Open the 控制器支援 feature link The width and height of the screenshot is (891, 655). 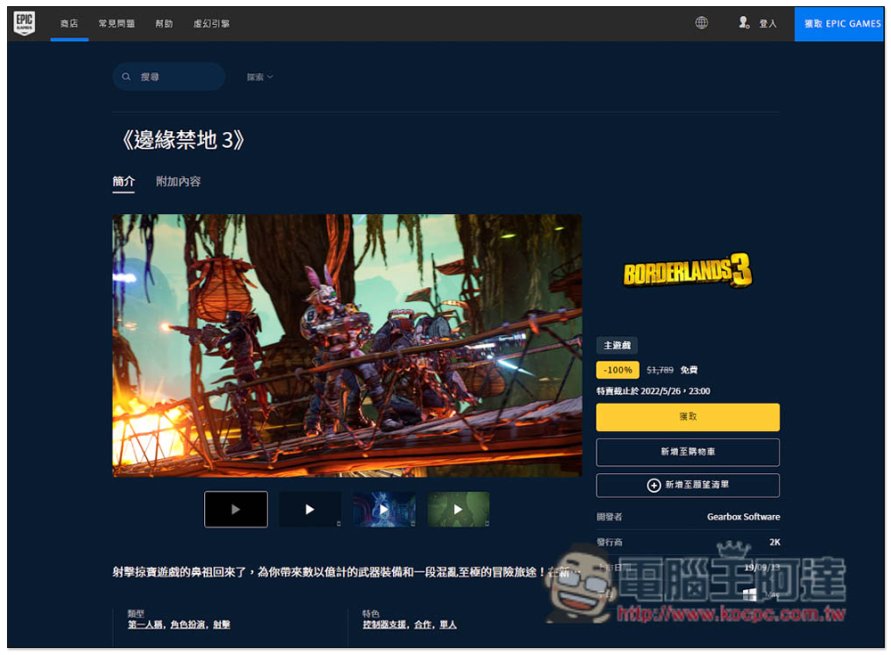pos(385,625)
